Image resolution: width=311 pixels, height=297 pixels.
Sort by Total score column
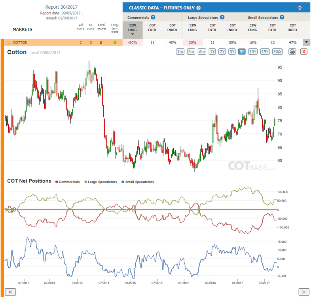point(101,27)
